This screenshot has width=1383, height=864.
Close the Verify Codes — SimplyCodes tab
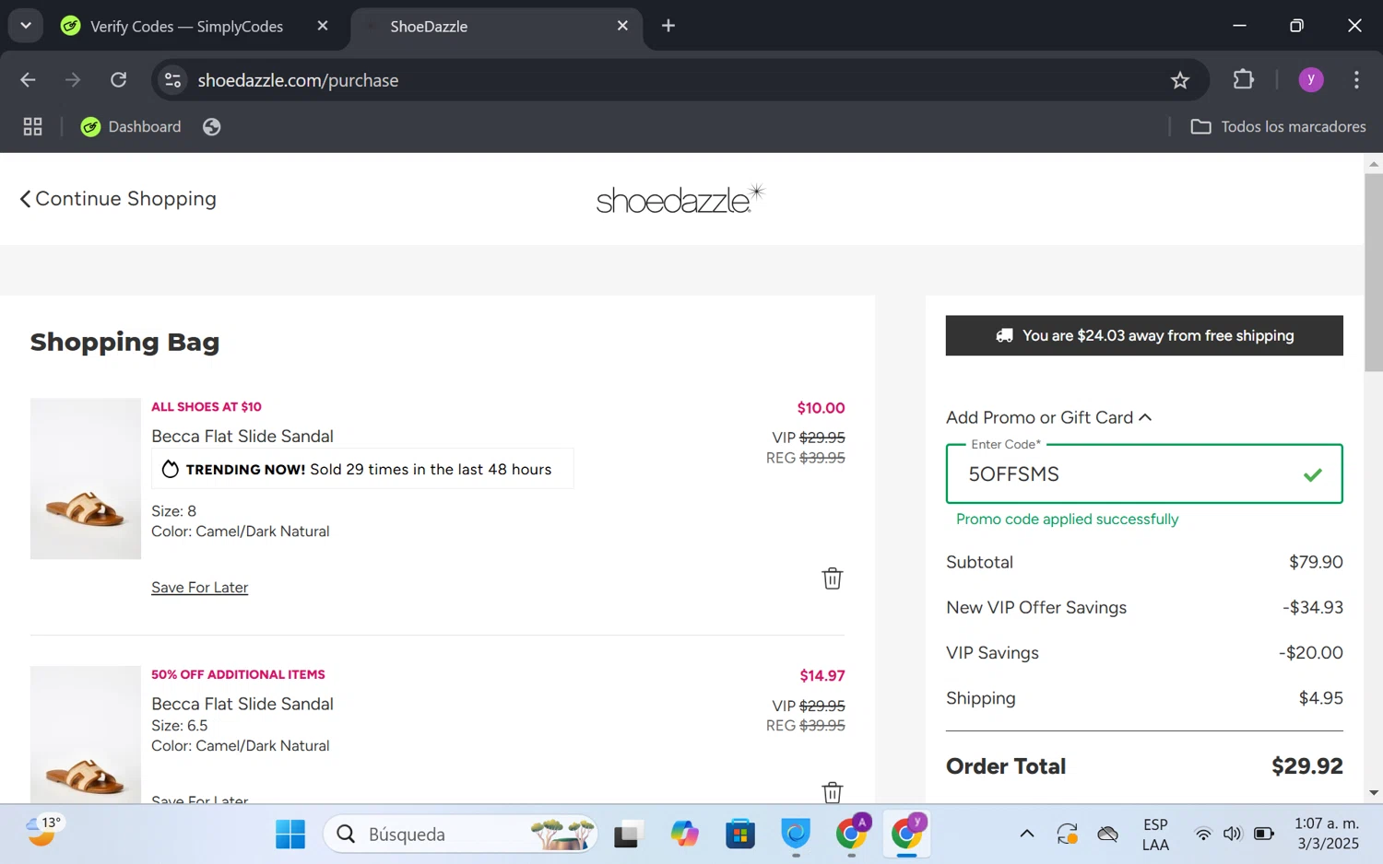[323, 26]
